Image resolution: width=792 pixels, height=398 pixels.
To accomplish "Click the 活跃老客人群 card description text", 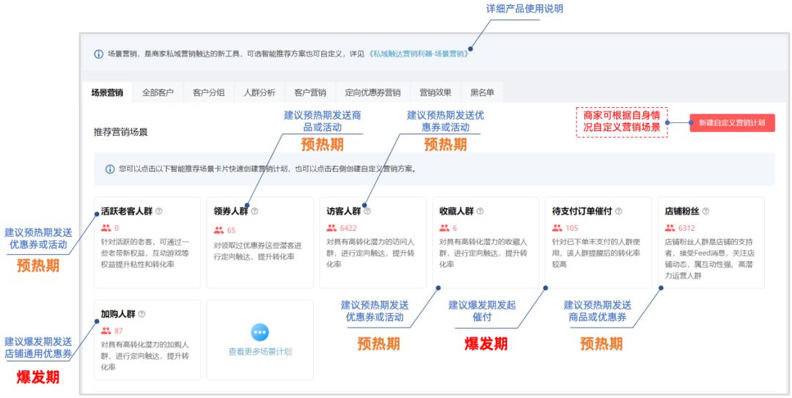I will click(x=144, y=253).
